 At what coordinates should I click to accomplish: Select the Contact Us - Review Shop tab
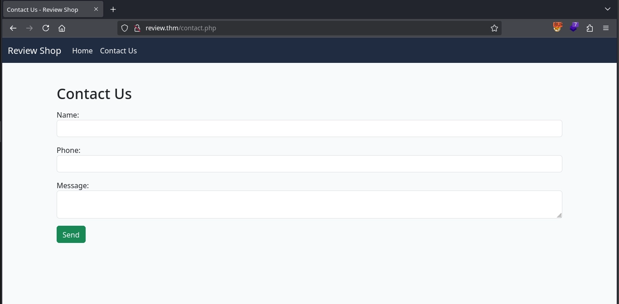pyautogui.click(x=43, y=9)
